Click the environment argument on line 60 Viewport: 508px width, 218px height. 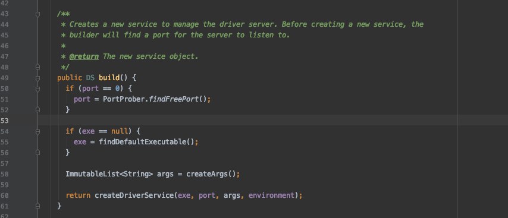coord(271,195)
